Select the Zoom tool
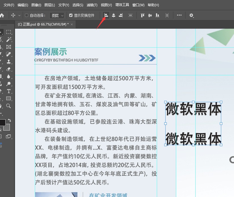 coord(9,106)
